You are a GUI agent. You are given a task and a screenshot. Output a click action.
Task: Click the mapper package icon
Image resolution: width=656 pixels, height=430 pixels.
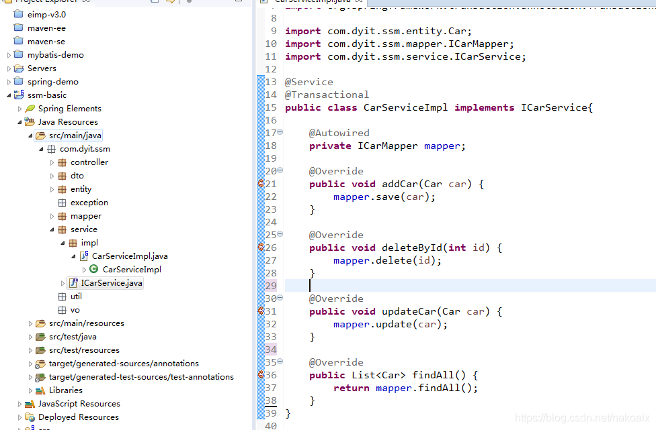click(62, 216)
